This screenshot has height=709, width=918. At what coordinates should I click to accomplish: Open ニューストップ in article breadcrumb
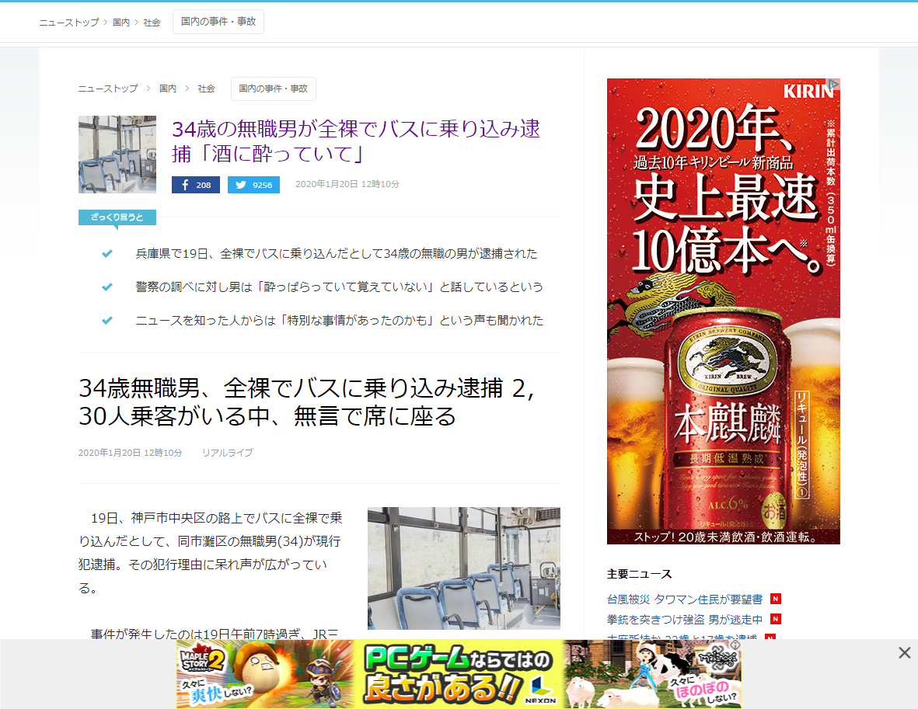tap(108, 89)
